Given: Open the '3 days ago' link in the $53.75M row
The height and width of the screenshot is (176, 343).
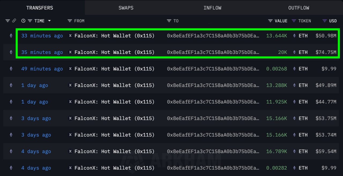Looking at the screenshot, I should click(36, 118).
